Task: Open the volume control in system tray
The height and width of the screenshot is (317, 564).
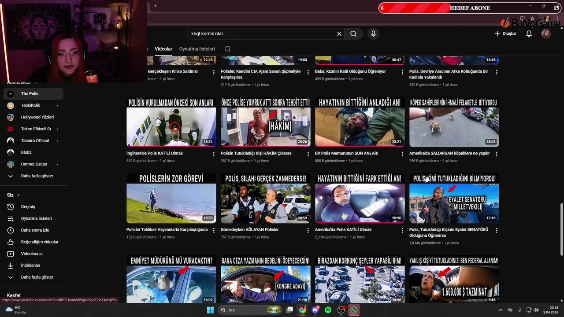Action: [x=536, y=310]
